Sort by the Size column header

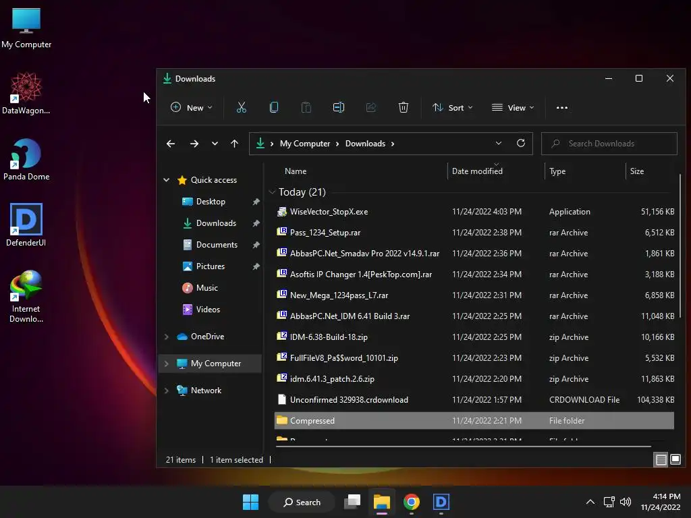[x=637, y=171]
